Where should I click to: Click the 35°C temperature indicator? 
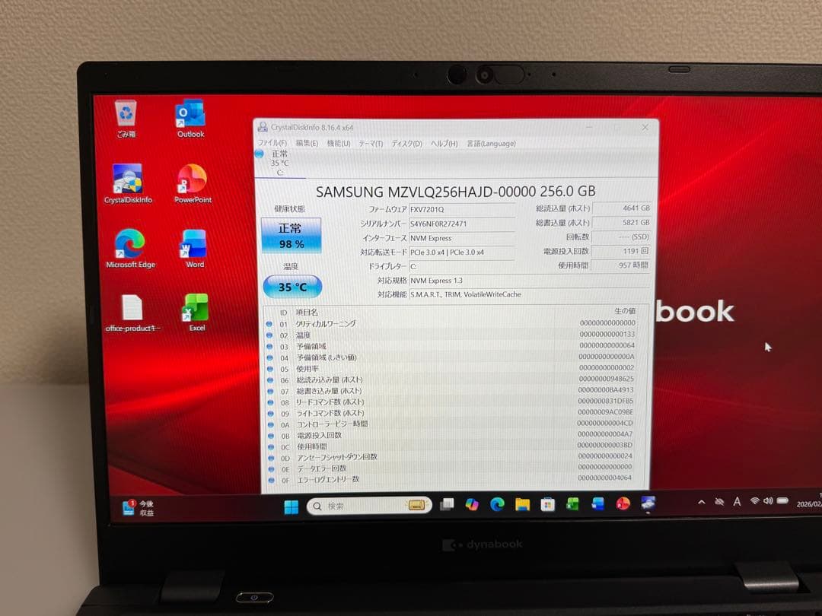pos(292,287)
